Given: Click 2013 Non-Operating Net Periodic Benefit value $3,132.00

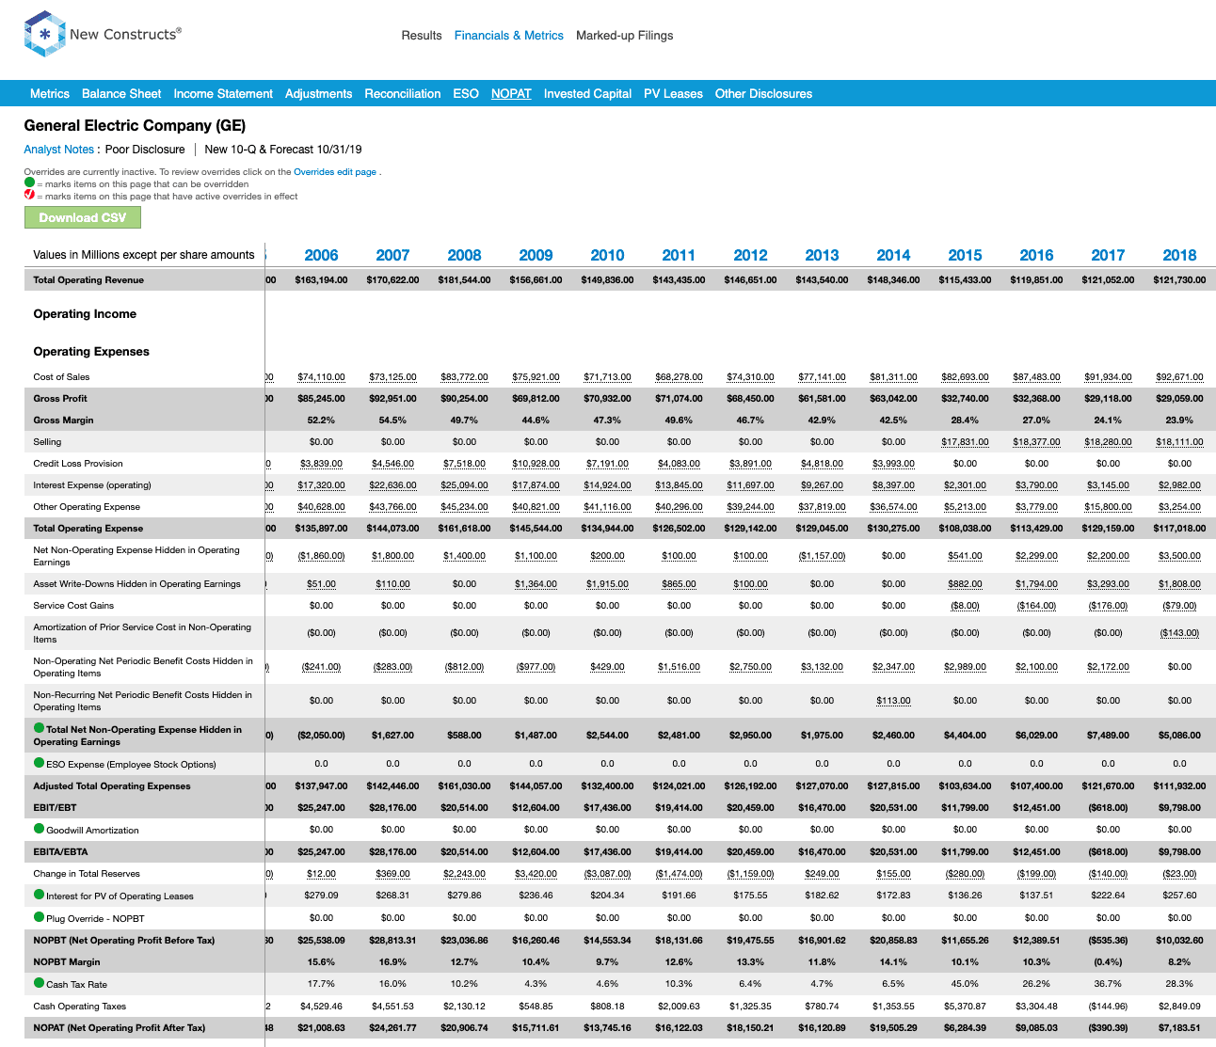Looking at the screenshot, I should click(822, 667).
